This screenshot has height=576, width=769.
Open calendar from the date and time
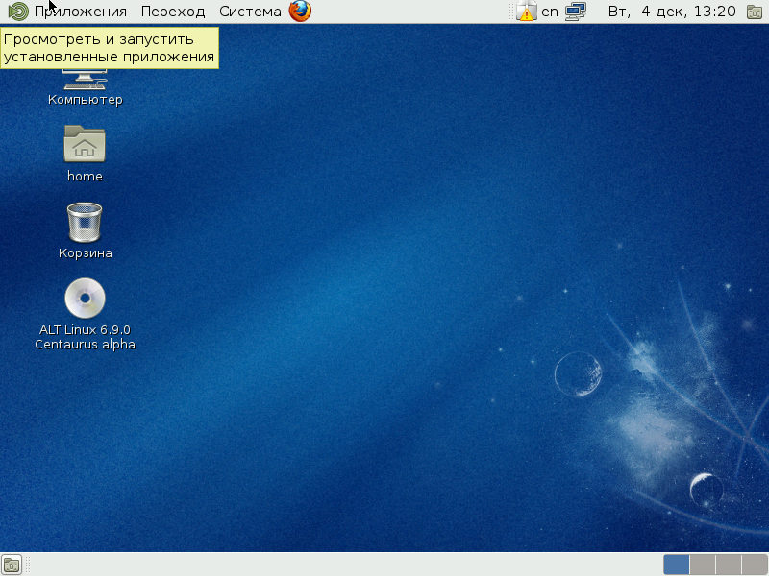pos(672,12)
